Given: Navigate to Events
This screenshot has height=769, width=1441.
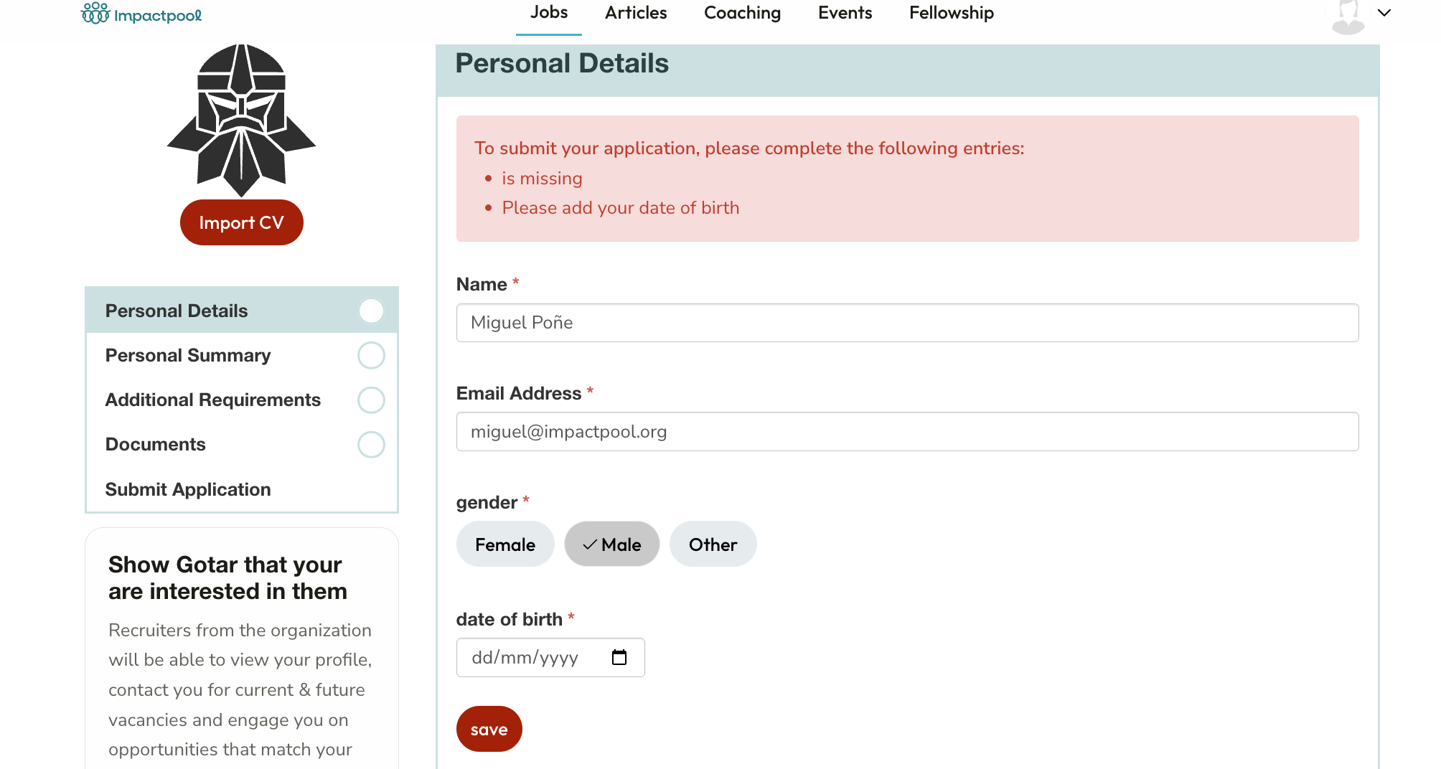Looking at the screenshot, I should (x=845, y=13).
